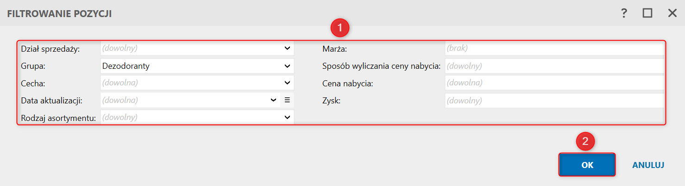The image size is (685, 186).
Task: Expand the Grupa dropdown arrow
Action: (x=287, y=66)
